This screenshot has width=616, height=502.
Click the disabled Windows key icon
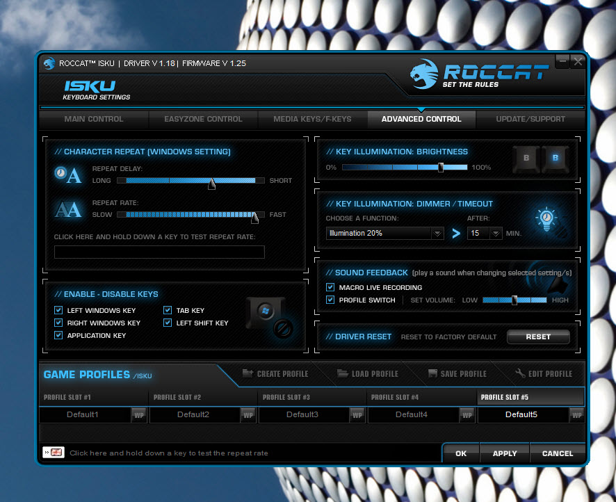pyautogui.click(x=270, y=318)
